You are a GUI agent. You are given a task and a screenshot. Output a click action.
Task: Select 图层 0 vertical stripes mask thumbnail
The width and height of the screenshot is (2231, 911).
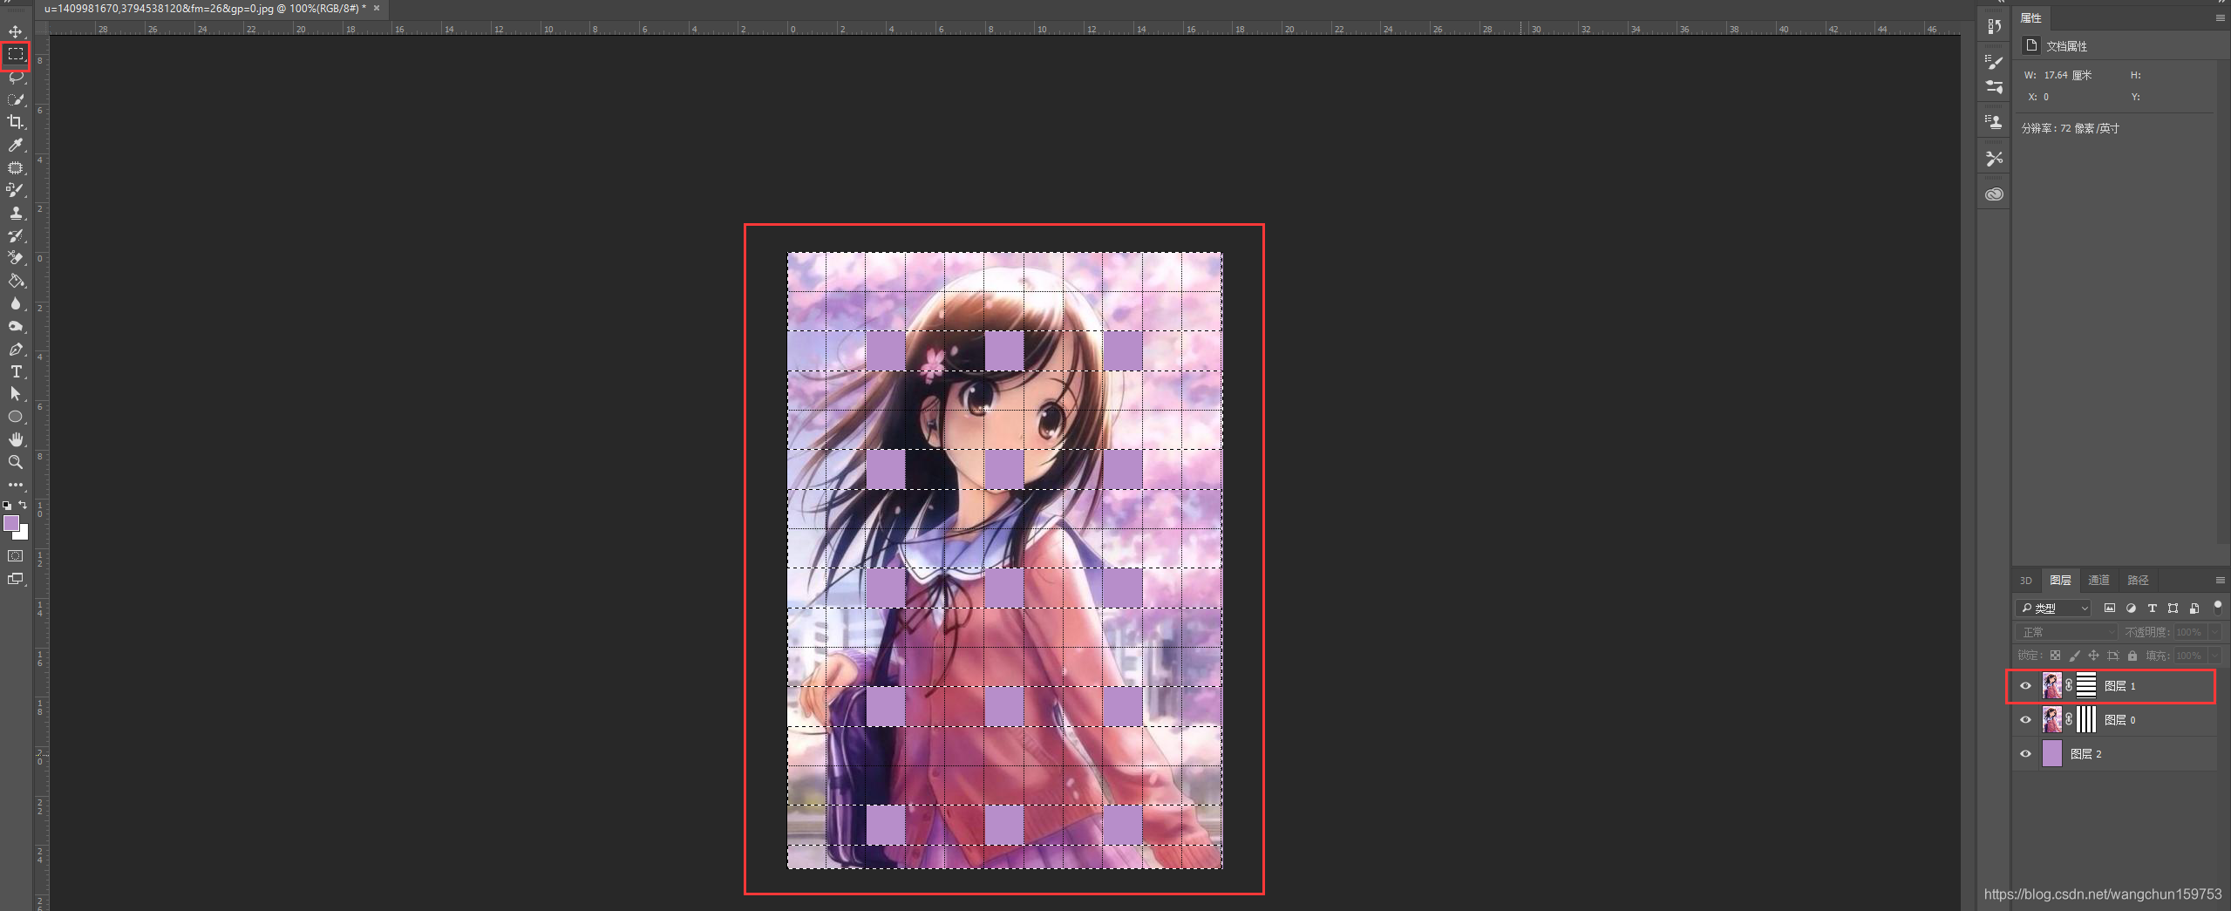(2086, 720)
